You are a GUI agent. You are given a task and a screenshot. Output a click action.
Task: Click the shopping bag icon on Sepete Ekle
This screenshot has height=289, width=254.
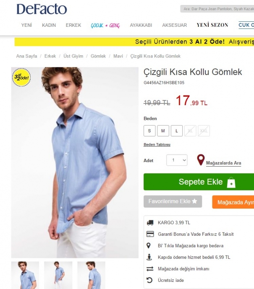click(231, 183)
